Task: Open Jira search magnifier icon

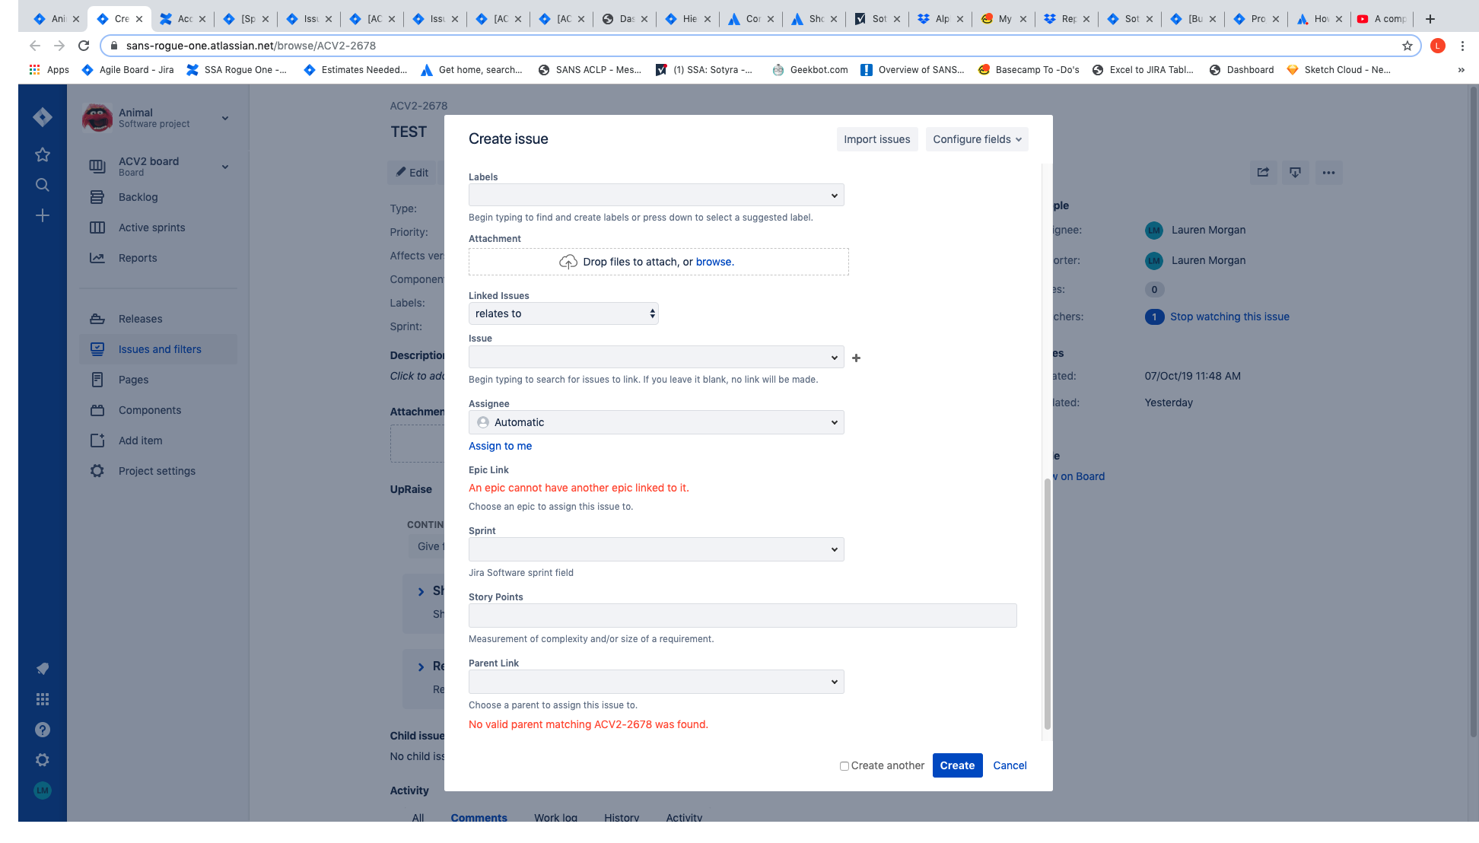Action: [43, 185]
